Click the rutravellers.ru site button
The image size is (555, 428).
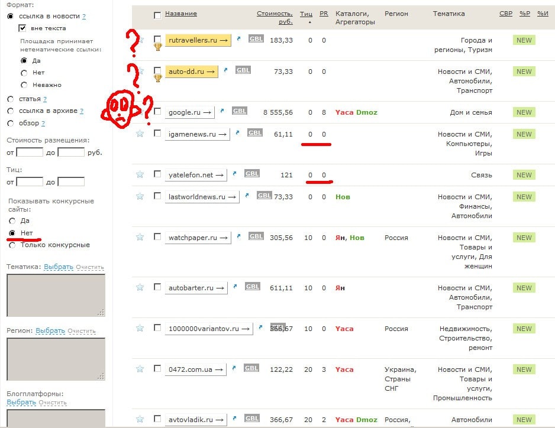point(198,40)
